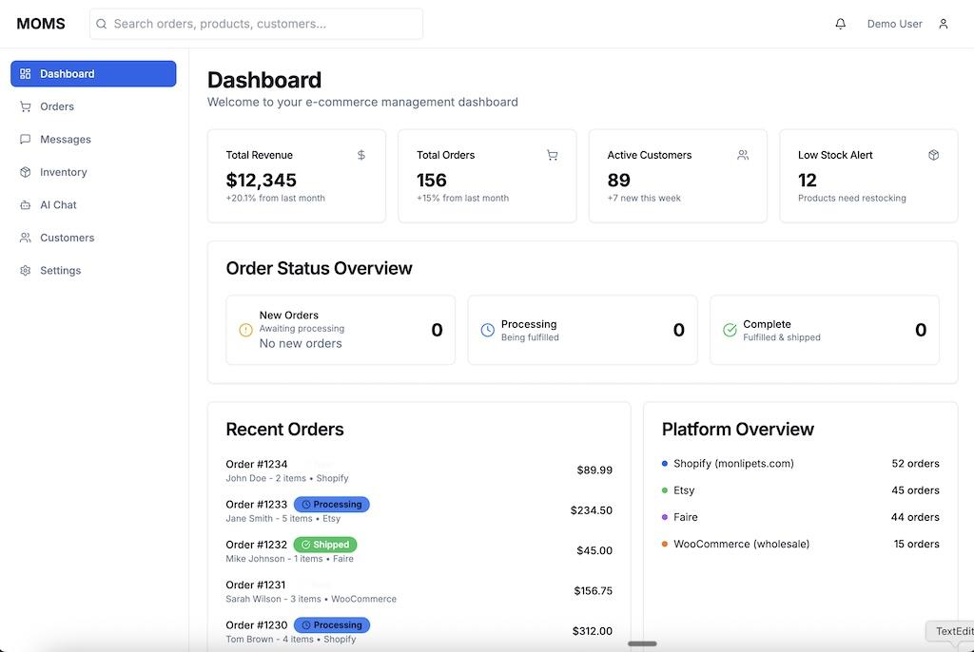This screenshot has height=652, width=974.
Task: Click the Messages speech bubble icon
Action: click(x=26, y=139)
